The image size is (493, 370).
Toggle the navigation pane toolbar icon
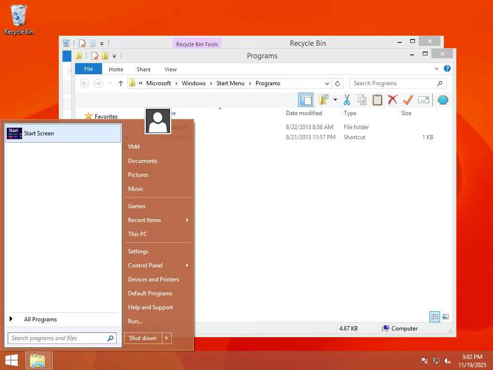tap(305, 100)
